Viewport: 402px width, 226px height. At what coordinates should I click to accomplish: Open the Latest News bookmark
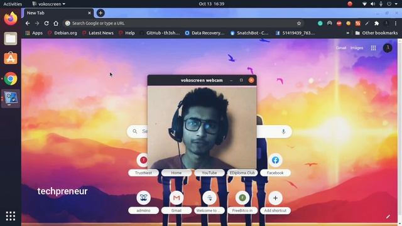(x=98, y=33)
